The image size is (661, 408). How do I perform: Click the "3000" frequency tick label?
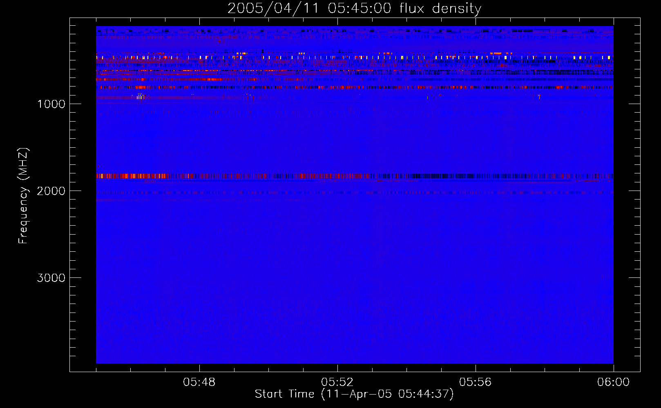tap(51, 278)
